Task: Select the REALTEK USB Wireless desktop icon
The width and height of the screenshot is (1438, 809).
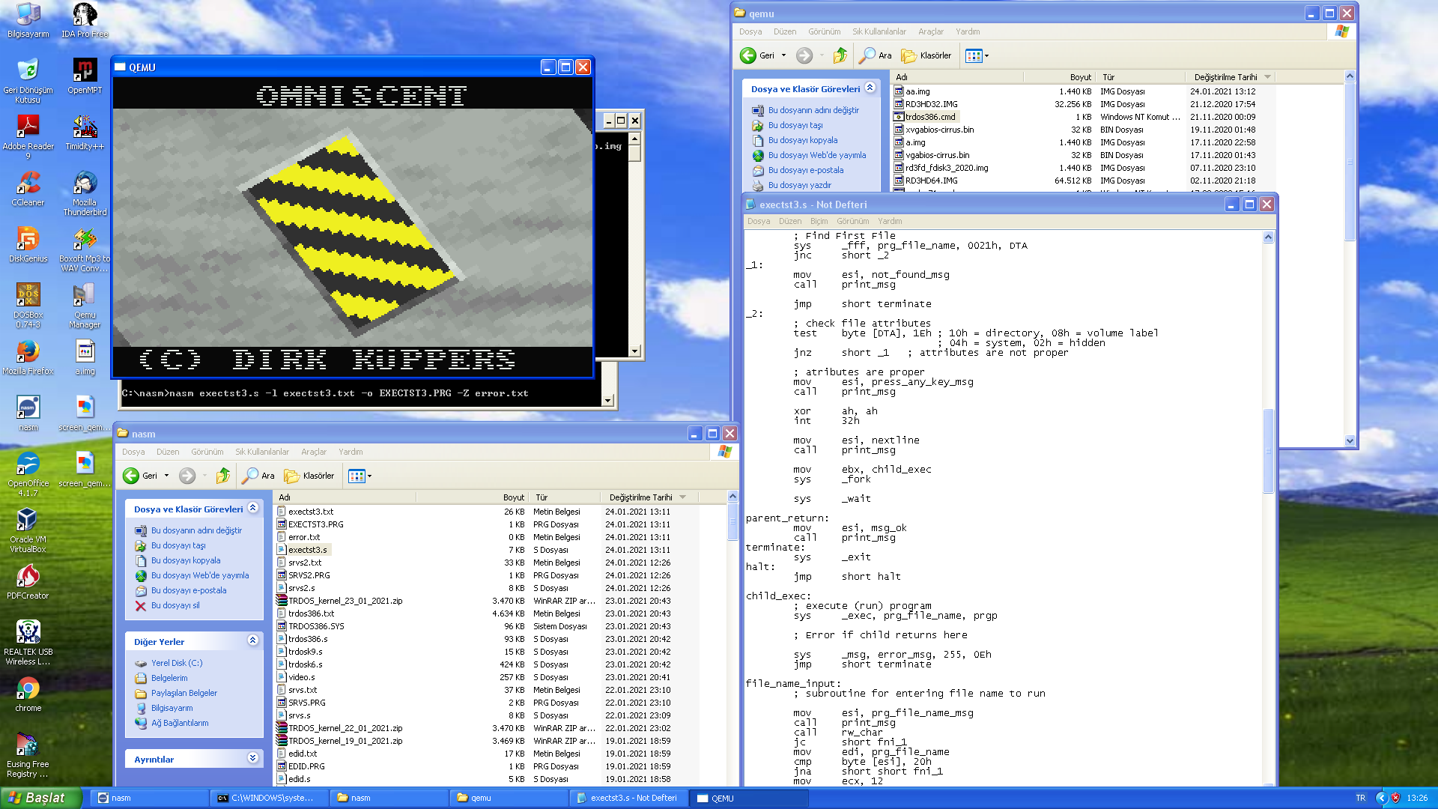Action: point(28,643)
